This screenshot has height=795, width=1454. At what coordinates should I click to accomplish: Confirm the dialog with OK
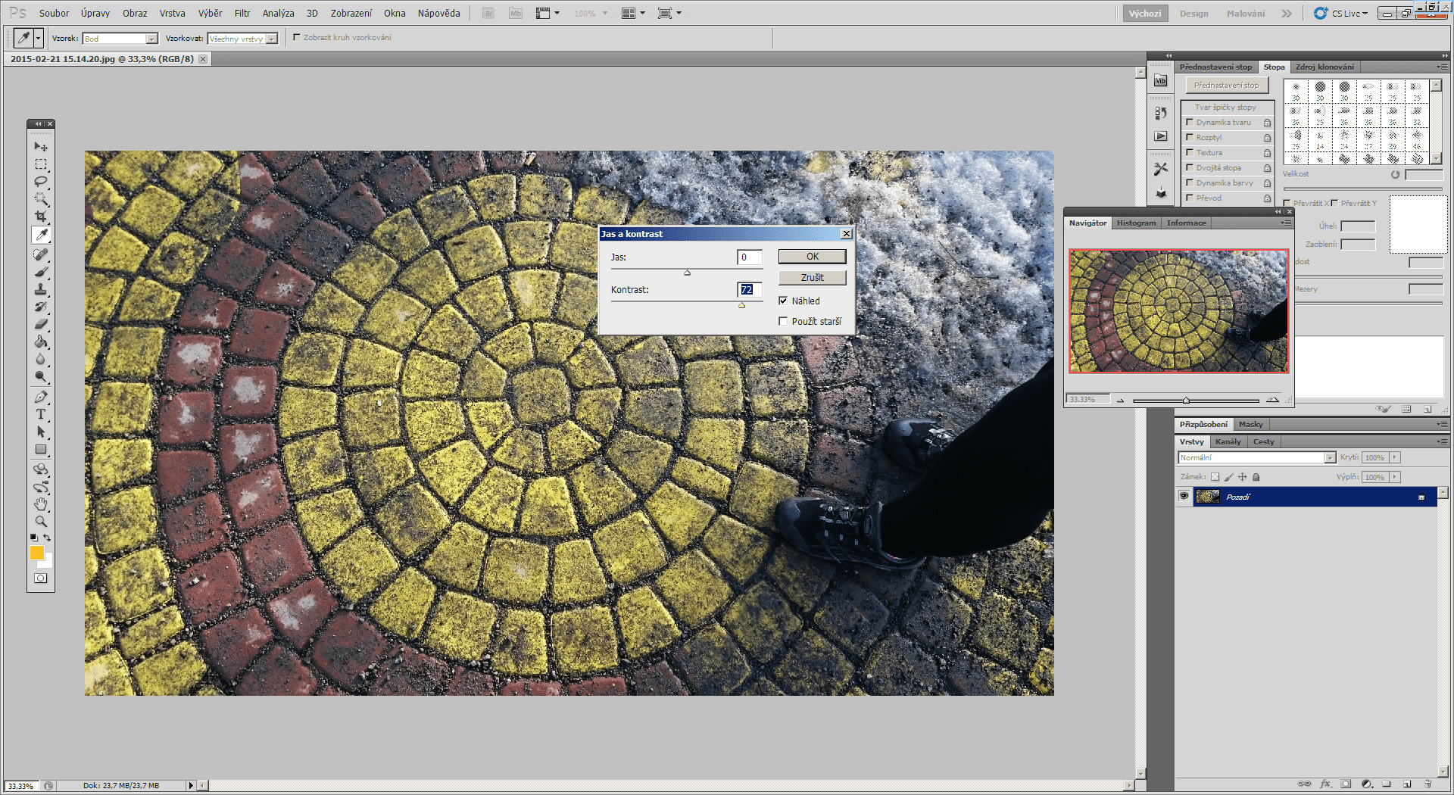[812, 257]
